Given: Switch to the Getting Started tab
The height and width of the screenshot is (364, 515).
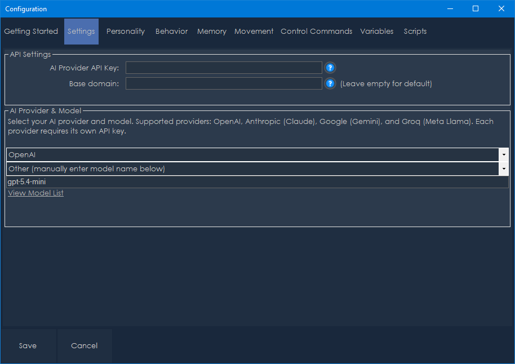Looking at the screenshot, I should coord(31,32).
